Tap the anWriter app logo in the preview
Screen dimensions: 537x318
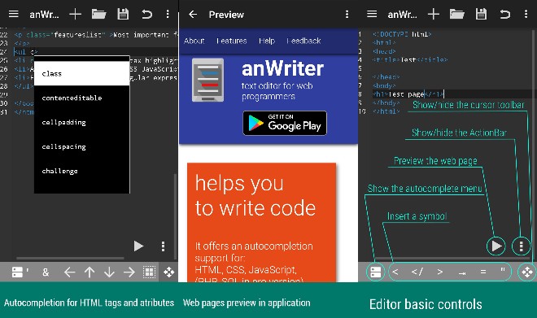click(207, 80)
